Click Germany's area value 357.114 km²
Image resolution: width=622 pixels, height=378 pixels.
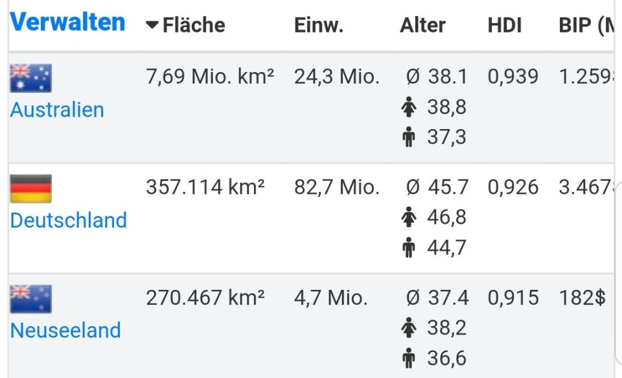tap(205, 187)
